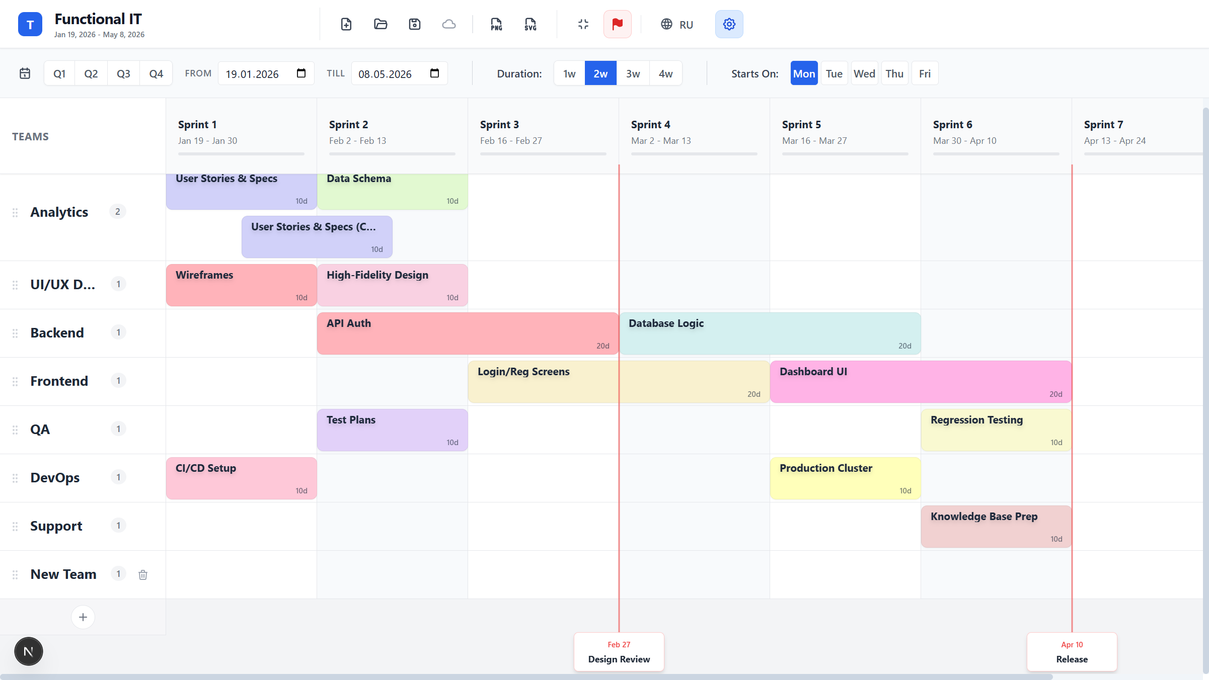1209x680 pixels.
Task: Click the calendar icon beside Q1
Action: click(x=25, y=73)
